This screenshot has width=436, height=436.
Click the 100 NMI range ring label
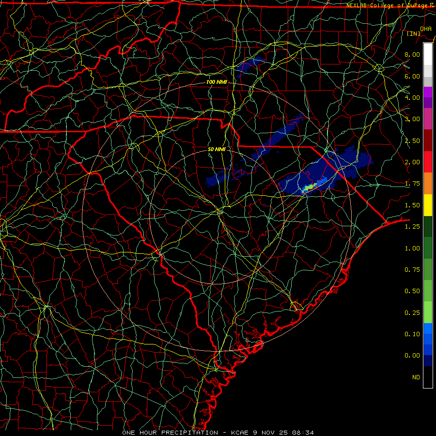click(217, 82)
